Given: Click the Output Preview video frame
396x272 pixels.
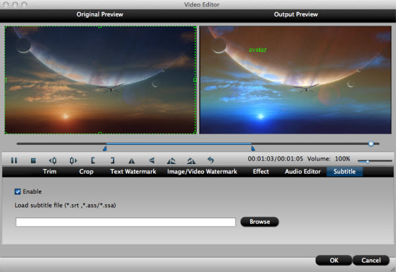Looking at the screenshot, I should 295,80.
